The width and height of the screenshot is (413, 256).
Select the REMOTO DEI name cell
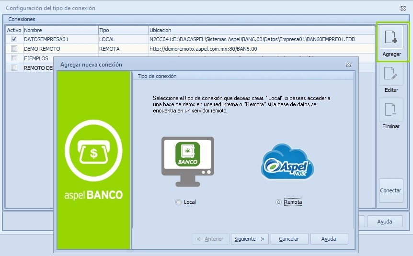coord(38,67)
